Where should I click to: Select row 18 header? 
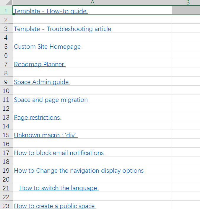pos(6,161)
